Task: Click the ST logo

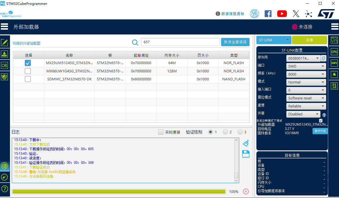Action: click(x=326, y=14)
